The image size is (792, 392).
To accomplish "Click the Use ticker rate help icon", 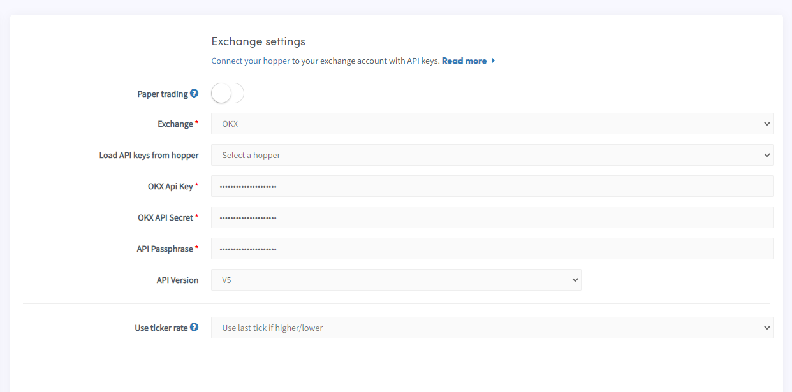I will [194, 327].
